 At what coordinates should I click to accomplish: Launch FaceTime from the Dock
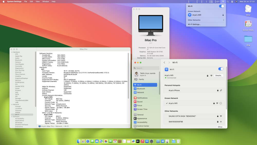click(x=111, y=141)
